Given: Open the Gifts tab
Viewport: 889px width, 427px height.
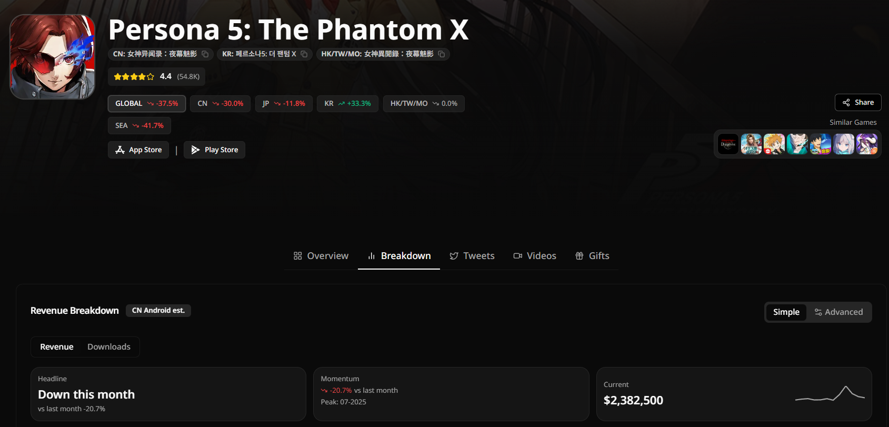Looking at the screenshot, I should [592, 256].
